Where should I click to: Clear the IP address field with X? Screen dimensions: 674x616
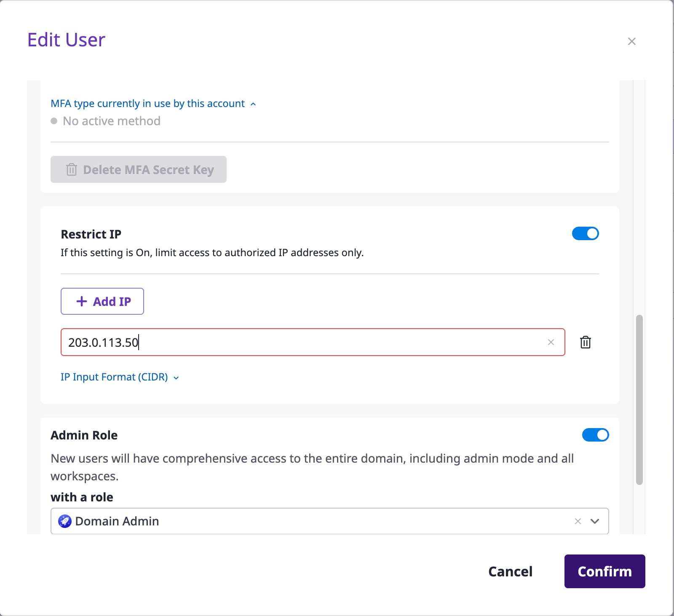551,342
